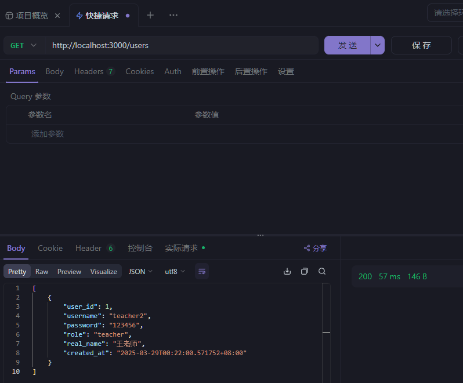Switch to the request Params tab
The height and width of the screenshot is (383, 463).
coord(22,72)
